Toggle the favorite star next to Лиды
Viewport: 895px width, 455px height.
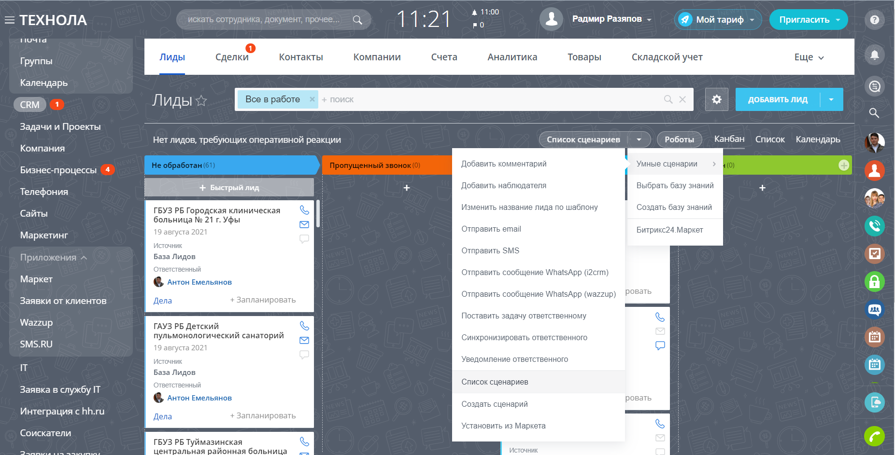tap(201, 100)
